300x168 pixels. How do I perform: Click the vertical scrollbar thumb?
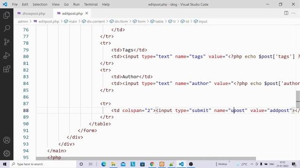click(298, 99)
